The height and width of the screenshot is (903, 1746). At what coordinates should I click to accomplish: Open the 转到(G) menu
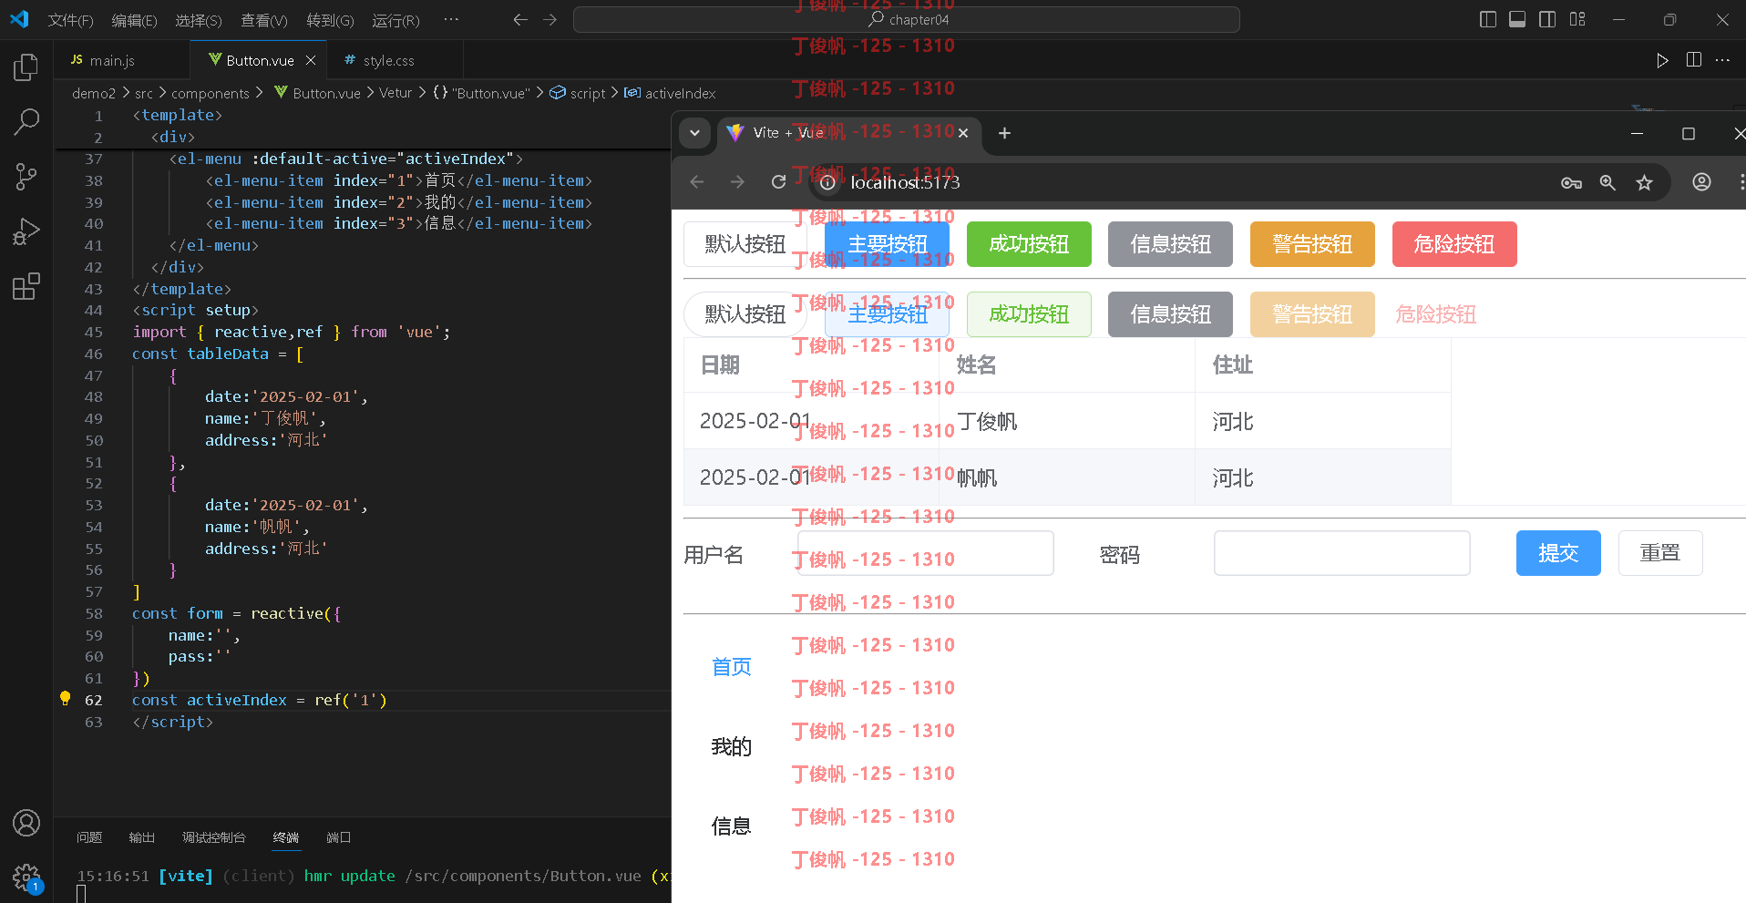[x=330, y=20]
